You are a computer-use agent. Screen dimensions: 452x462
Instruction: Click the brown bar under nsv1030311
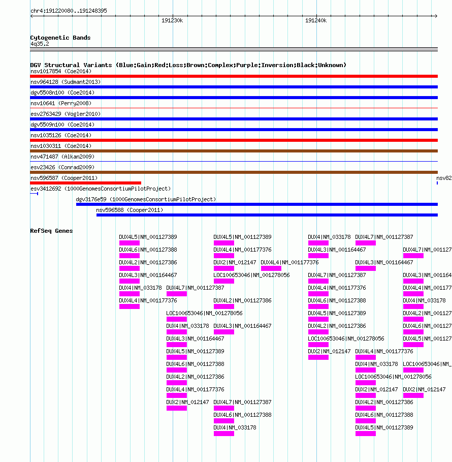234,151
